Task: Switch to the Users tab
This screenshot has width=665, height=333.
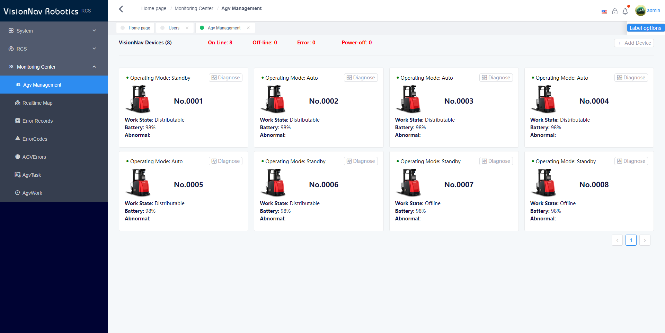Action: [174, 28]
